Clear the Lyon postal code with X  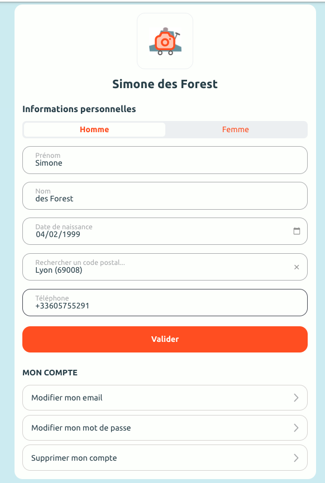(x=297, y=267)
